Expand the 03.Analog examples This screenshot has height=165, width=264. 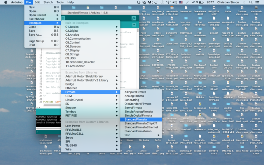point(90,35)
